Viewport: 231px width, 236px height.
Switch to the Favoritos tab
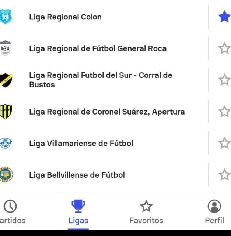tap(146, 212)
